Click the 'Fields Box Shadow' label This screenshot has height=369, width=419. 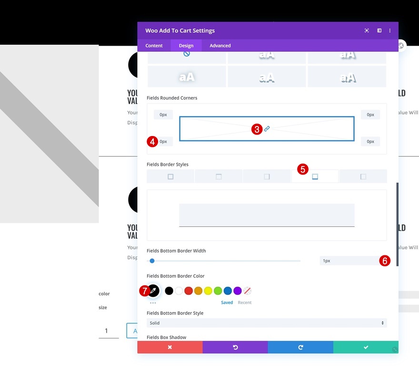[167, 337]
